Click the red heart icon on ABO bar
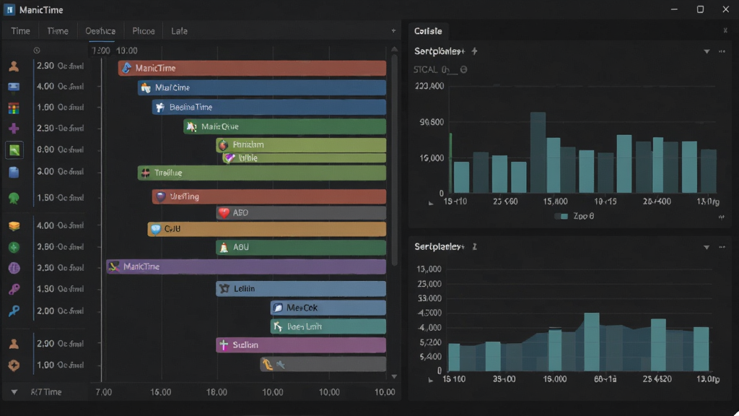This screenshot has height=416, width=739. click(x=224, y=213)
